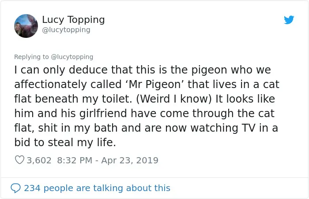Open Lucy Topping's profile avatar
The width and height of the screenshot is (309, 199).
[26, 26]
